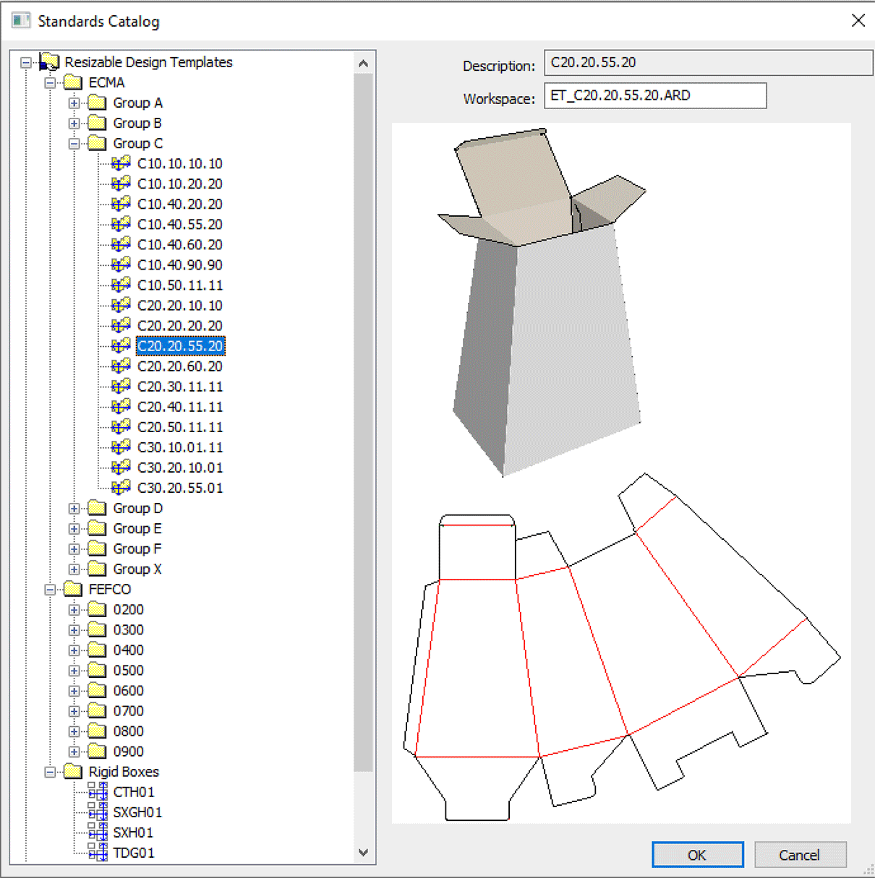The image size is (875, 878).
Task: Click the Resizable Design Templates root folder icon
Action: [49, 62]
